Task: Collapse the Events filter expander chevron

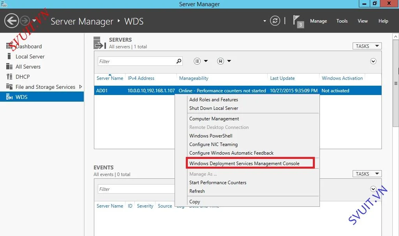Action: (x=373, y=189)
